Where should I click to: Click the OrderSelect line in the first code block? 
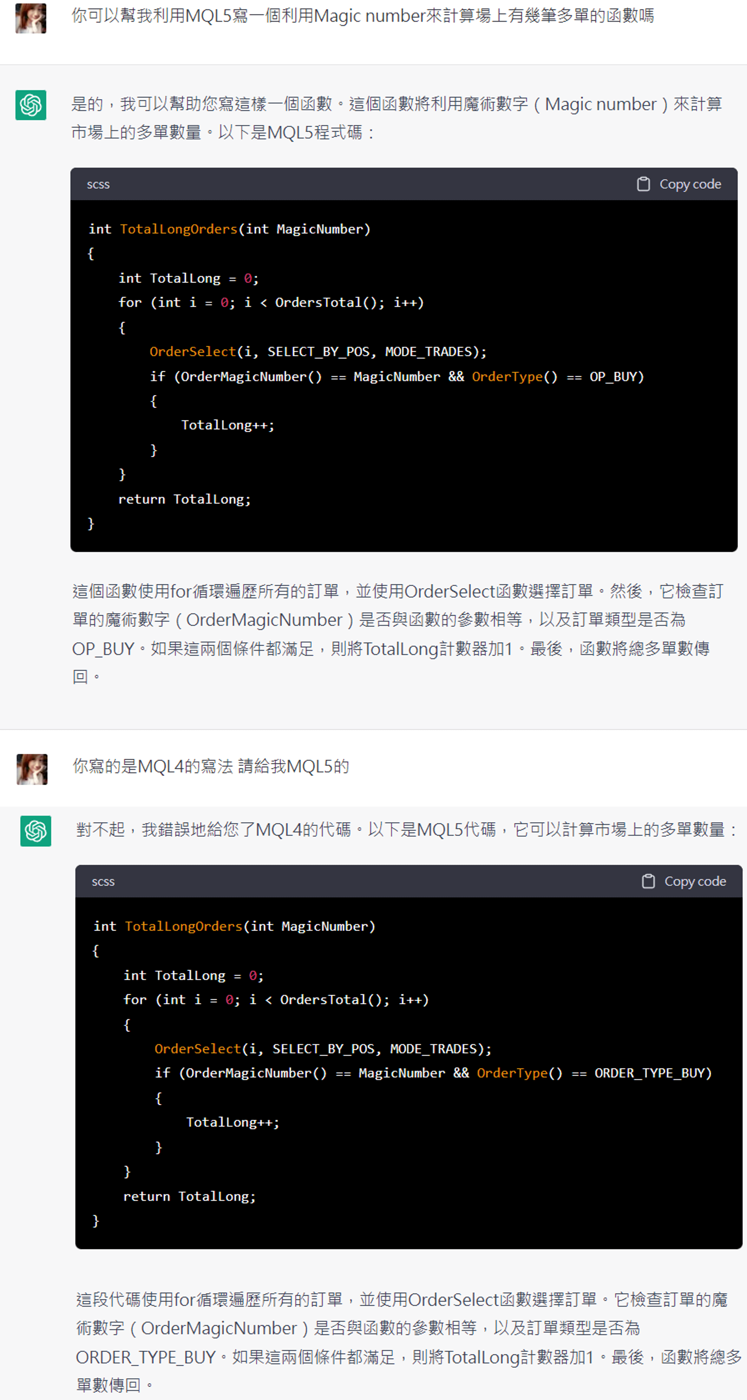pyautogui.click(x=318, y=352)
